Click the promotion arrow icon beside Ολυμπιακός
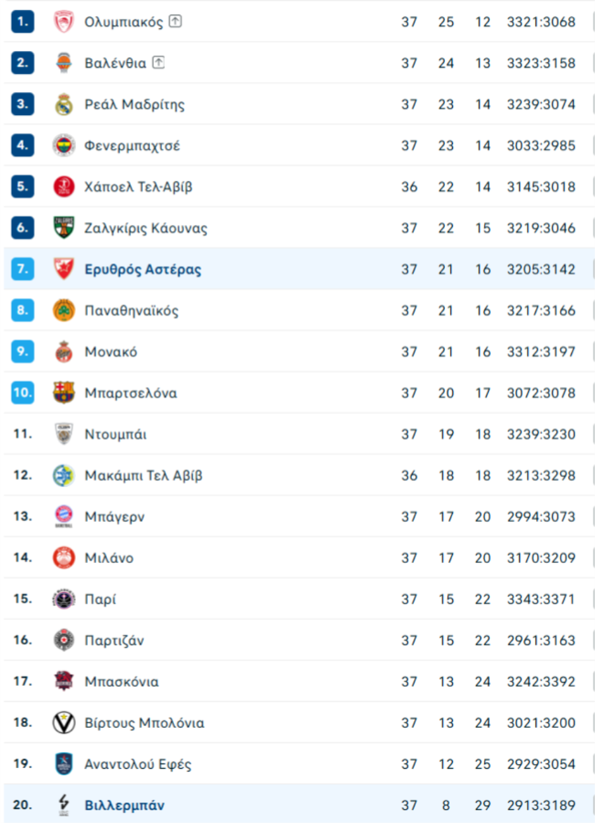 (x=175, y=21)
